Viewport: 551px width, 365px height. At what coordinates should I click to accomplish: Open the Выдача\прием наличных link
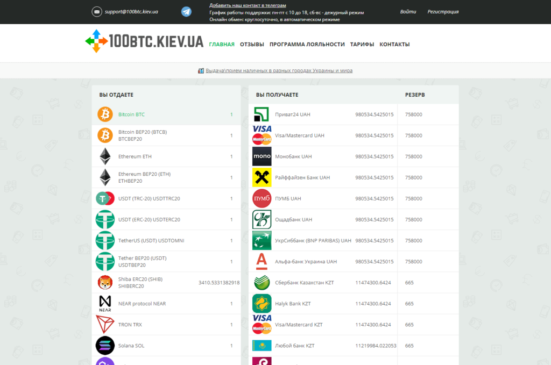[x=279, y=70]
